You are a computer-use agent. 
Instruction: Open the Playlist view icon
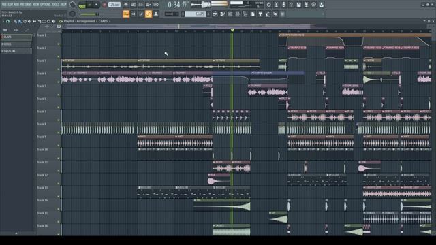[215, 14]
